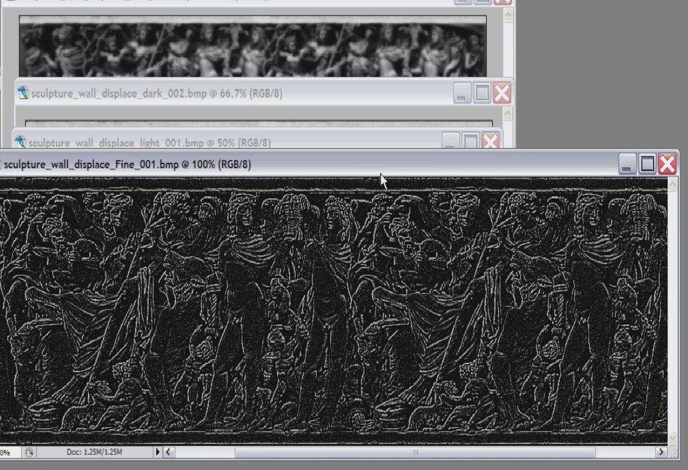Click Doc: 1.25M/1.25M status readout
Screen dimensions: 688x470
click(94, 451)
